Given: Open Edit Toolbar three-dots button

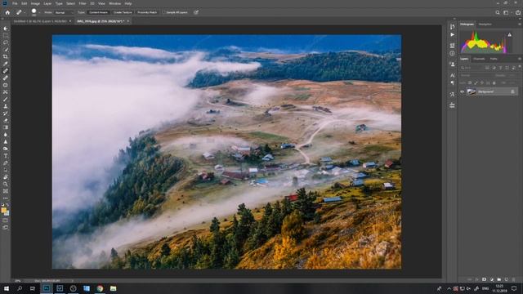Looking at the screenshot, I should (6, 198).
